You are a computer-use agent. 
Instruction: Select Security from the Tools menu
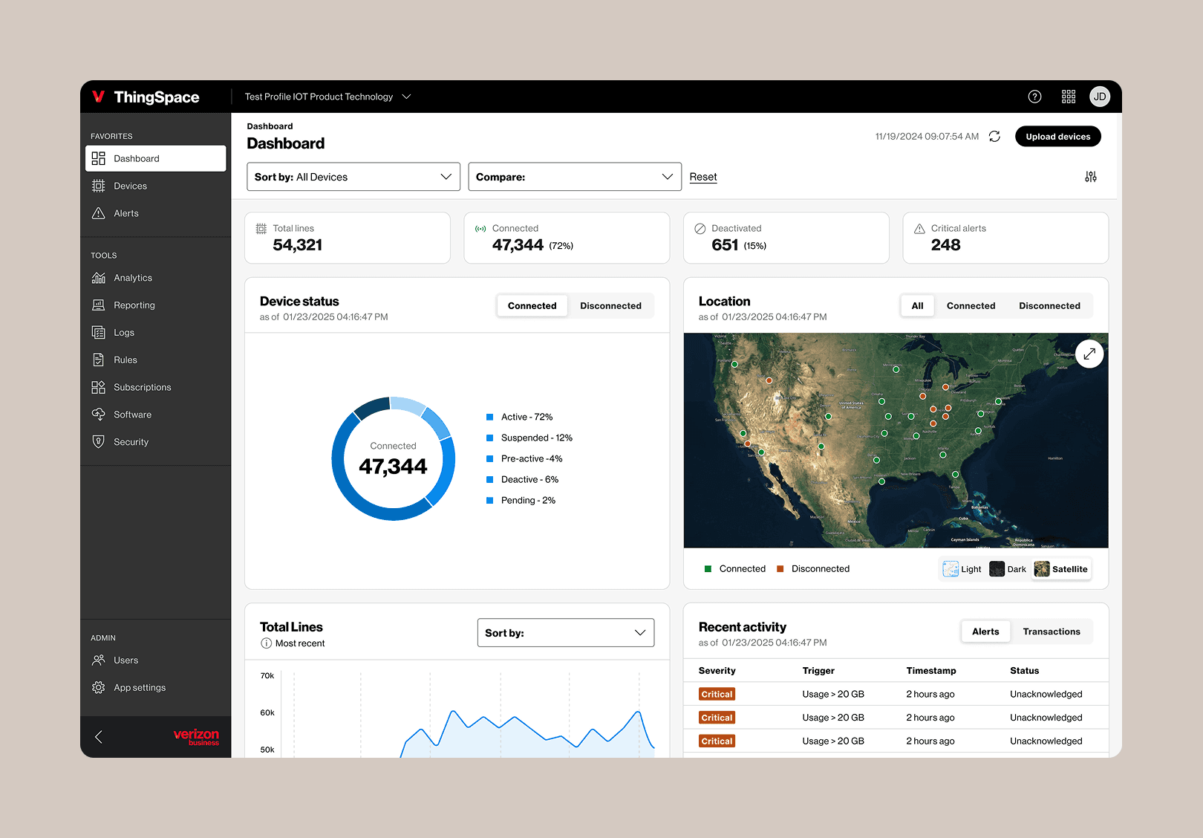131,441
